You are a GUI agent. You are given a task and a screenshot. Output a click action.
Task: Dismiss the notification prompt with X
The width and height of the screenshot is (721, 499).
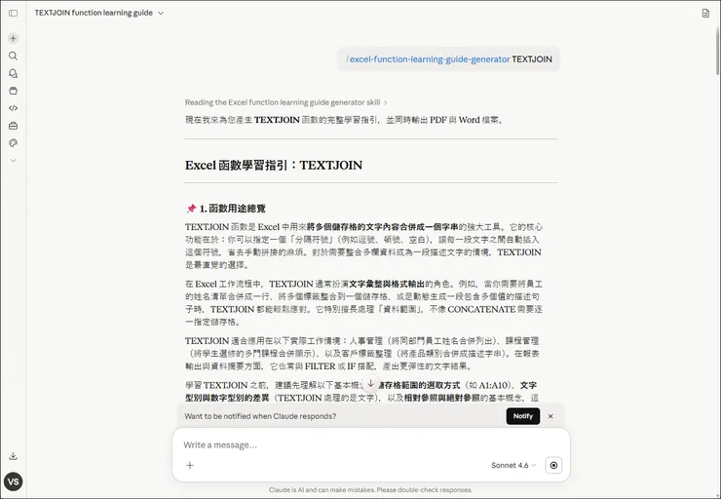(x=550, y=416)
